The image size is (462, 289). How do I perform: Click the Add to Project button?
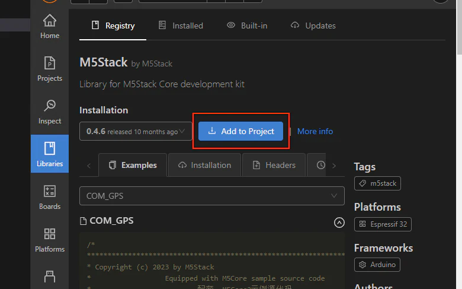240,131
